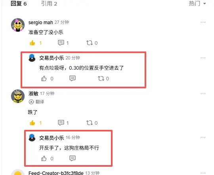Like 交易员小乐's 16-minute-old reply
The height and width of the screenshot is (175, 214).
(x=44, y=158)
